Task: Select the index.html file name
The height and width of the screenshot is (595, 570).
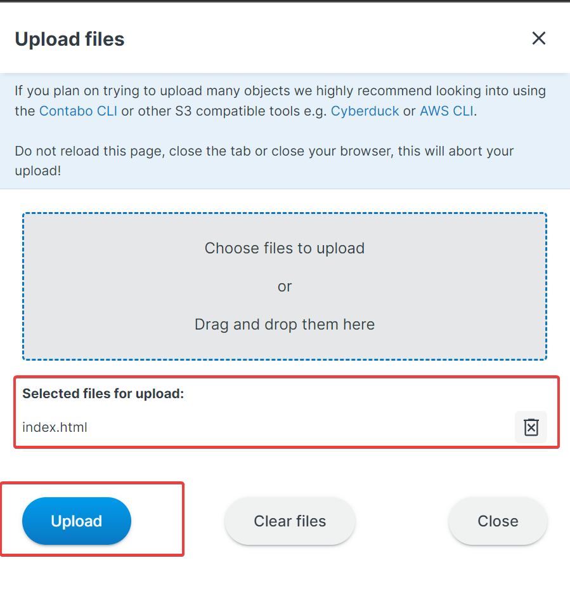Action: tap(55, 427)
